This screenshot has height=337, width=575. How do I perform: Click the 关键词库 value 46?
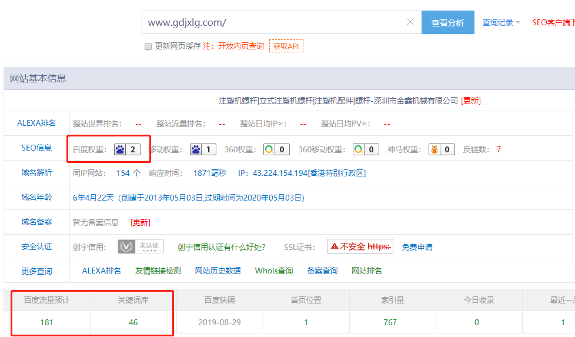(133, 322)
